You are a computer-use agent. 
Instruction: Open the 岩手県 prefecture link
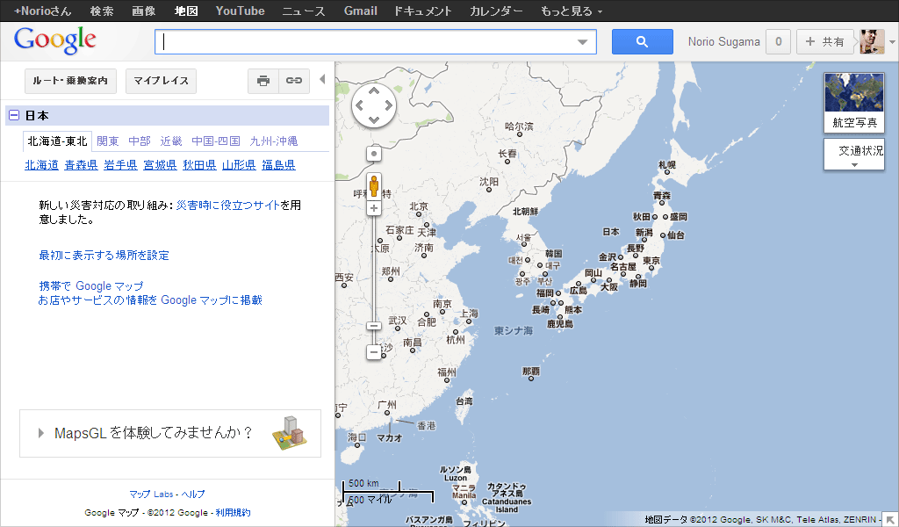(x=121, y=165)
